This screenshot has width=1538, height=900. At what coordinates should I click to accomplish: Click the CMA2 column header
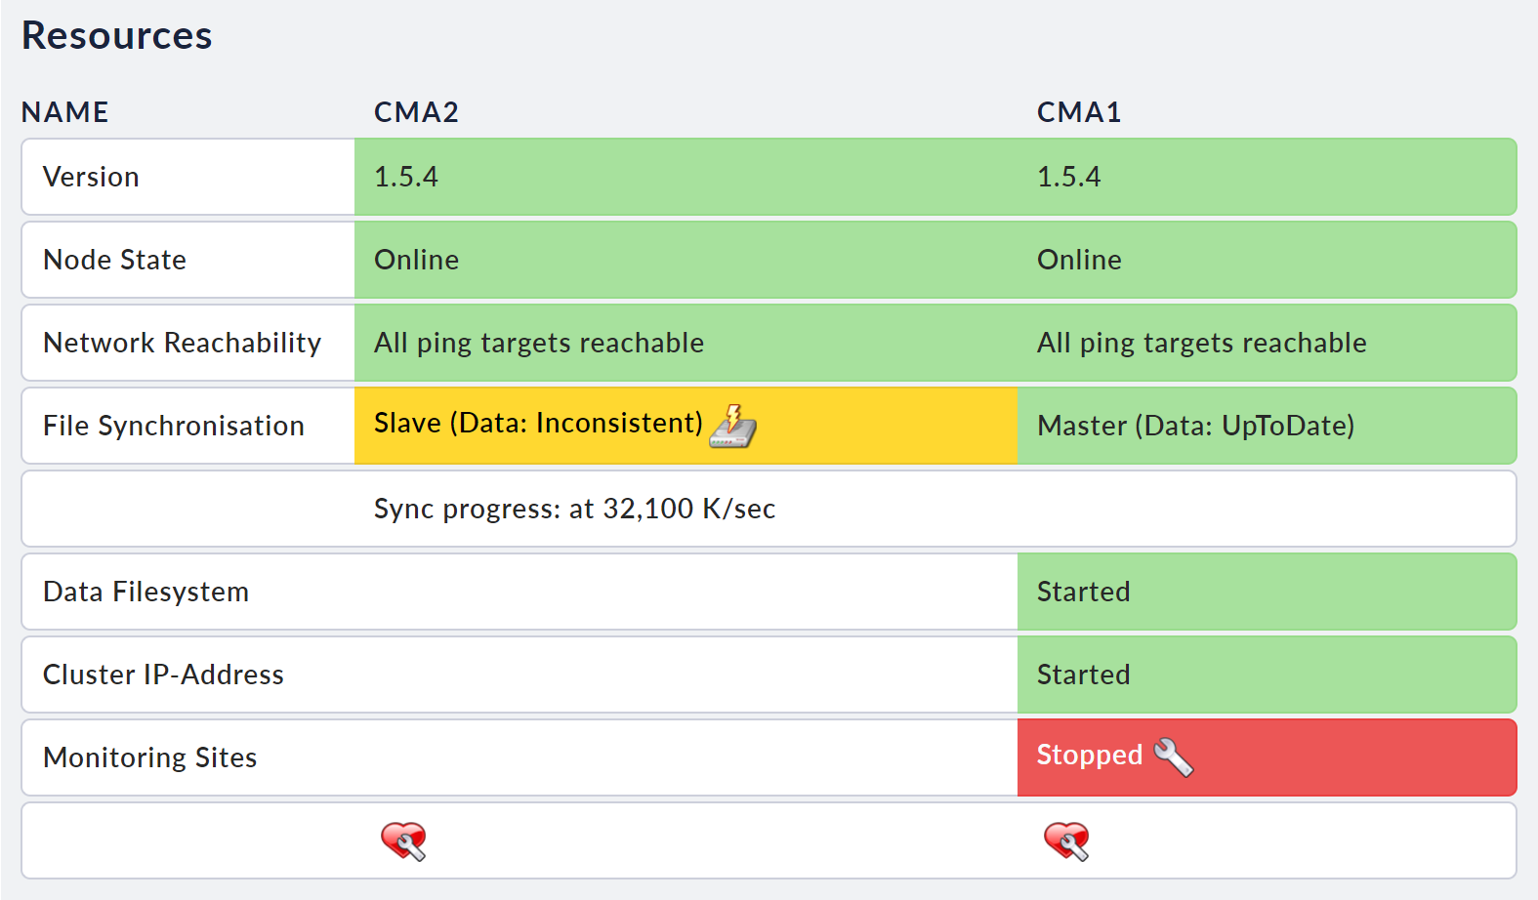click(x=416, y=112)
